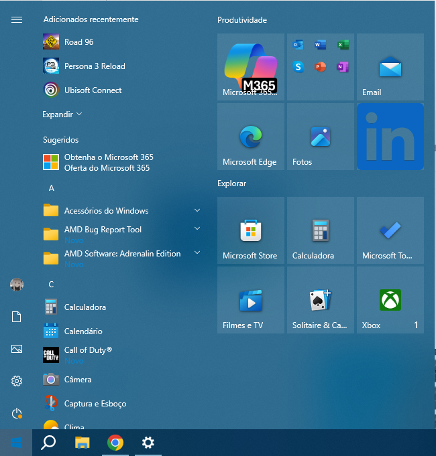
Task: Open Word in the Office tile group
Action: pyautogui.click(x=321, y=45)
